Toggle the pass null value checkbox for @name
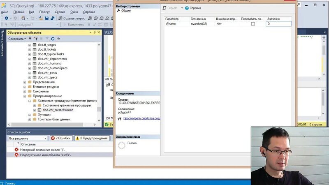 (x=253, y=24)
